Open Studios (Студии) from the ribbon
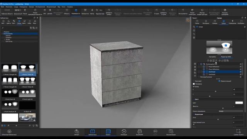 (156, 12)
